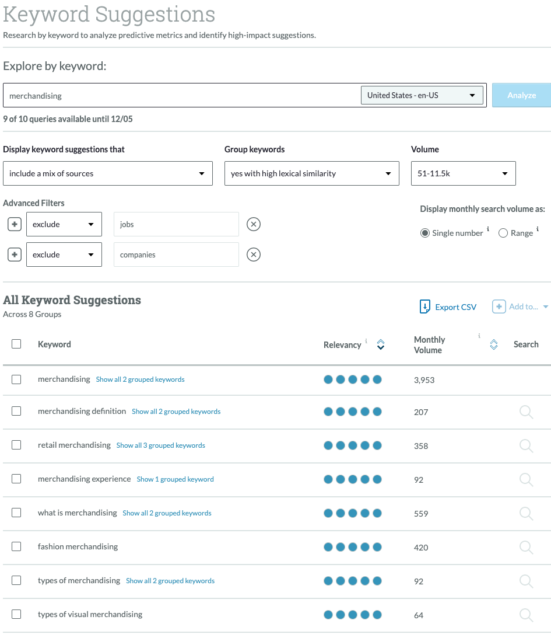Expand the Group keywords dropdown
Image resolution: width=551 pixels, height=634 pixels.
tap(311, 173)
